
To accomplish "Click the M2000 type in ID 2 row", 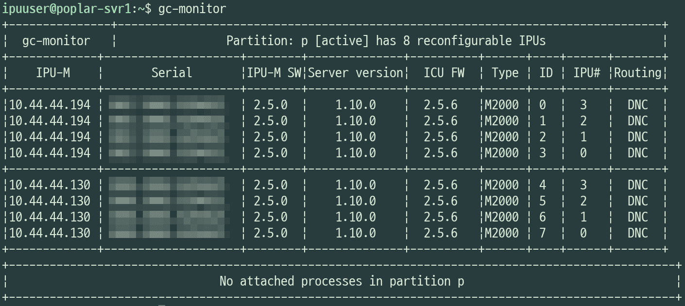I will click(501, 137).
